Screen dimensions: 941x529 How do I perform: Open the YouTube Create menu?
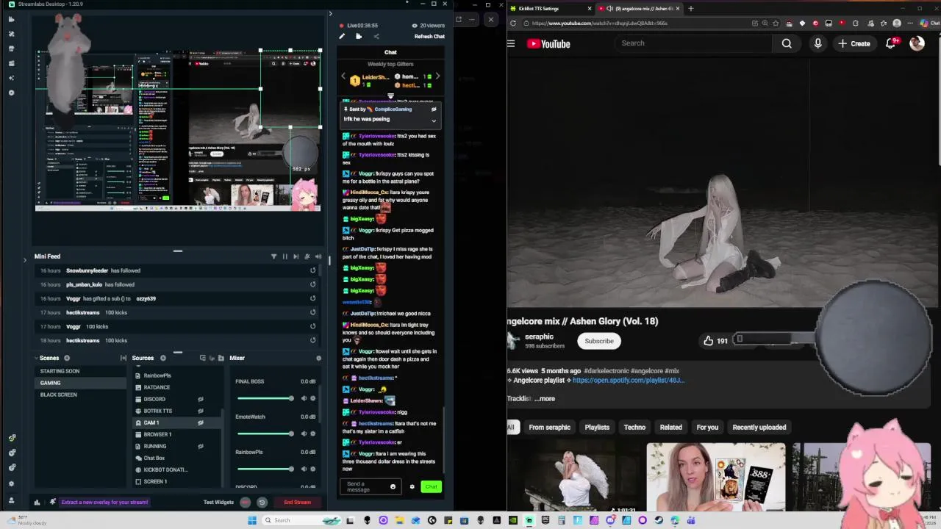click(854, 43)
